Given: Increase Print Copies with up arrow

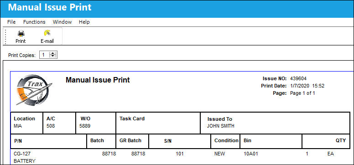Looking at the screenshot, I should coord(53,53).
